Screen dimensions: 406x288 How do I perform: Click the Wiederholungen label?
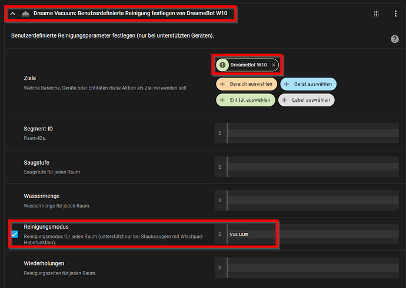pos(44,263)
